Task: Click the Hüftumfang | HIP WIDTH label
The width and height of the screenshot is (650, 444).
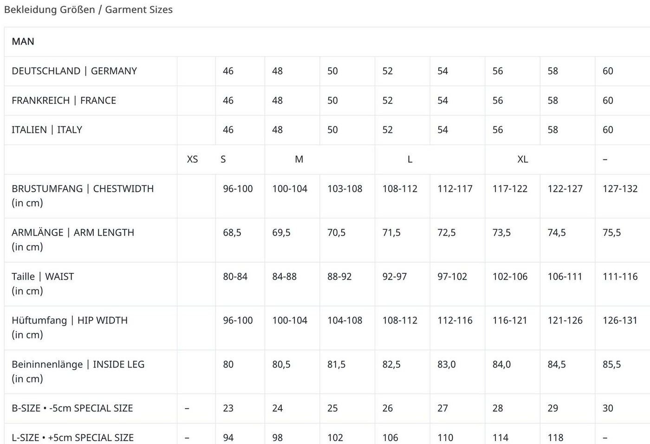Action: pos(70,320)
